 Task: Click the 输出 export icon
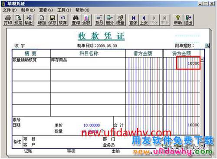click(x=29, y=20)
